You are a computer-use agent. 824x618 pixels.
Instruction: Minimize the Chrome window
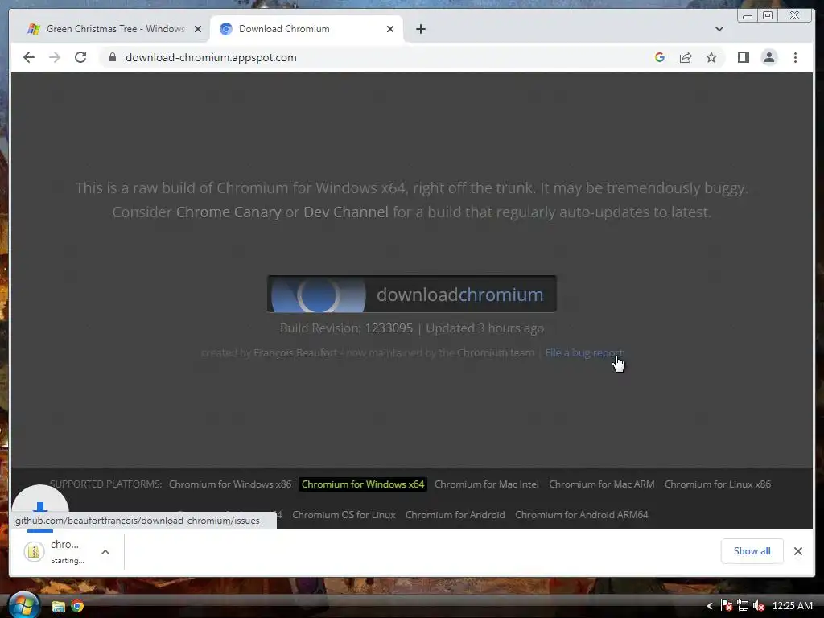click(748, 16)
